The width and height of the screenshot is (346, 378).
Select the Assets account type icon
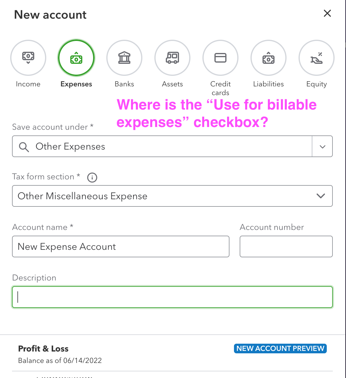click(172, 58)
